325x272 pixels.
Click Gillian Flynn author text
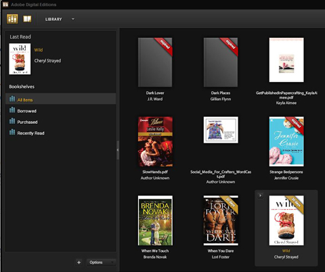(x=221, y=99)
